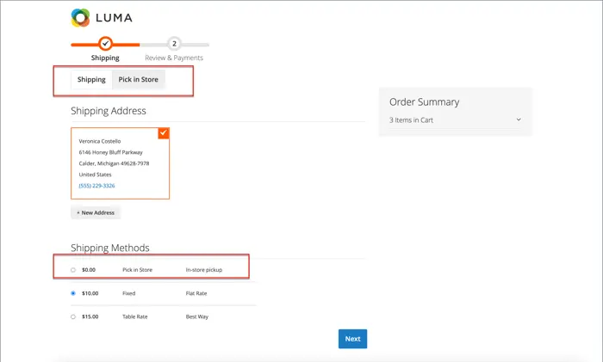Select the $15.00 Table Rate radio button
The image size is (603, 362).
click(73, 316)
